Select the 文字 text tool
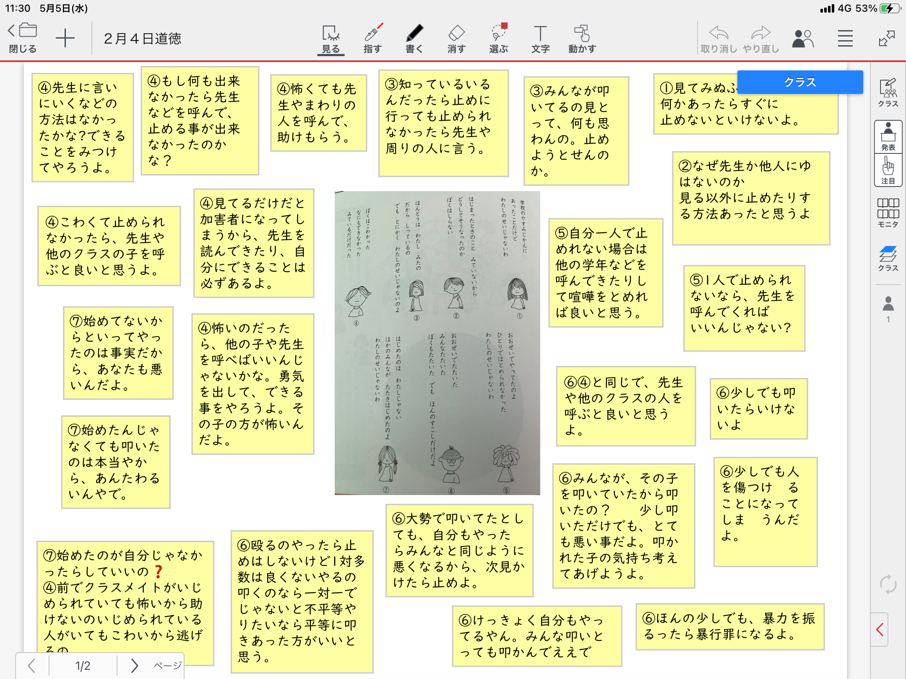The image size is (906, 679). pos(540,39)
